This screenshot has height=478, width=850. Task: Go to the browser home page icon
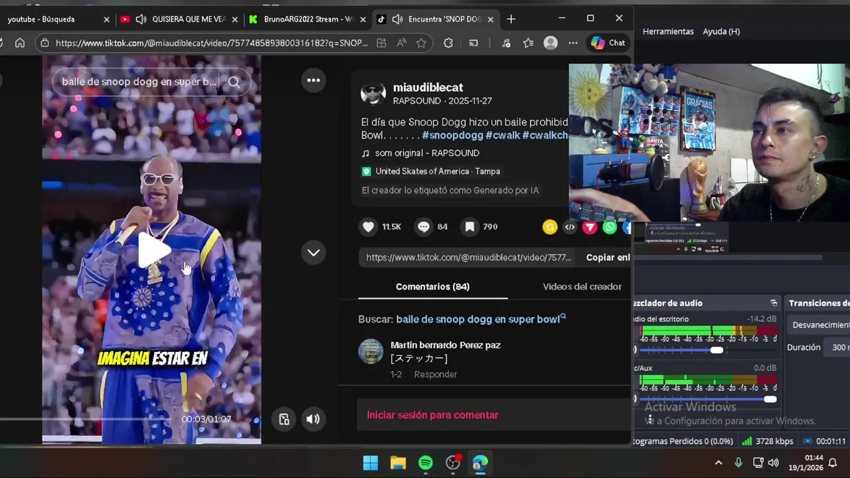(20, 43)
